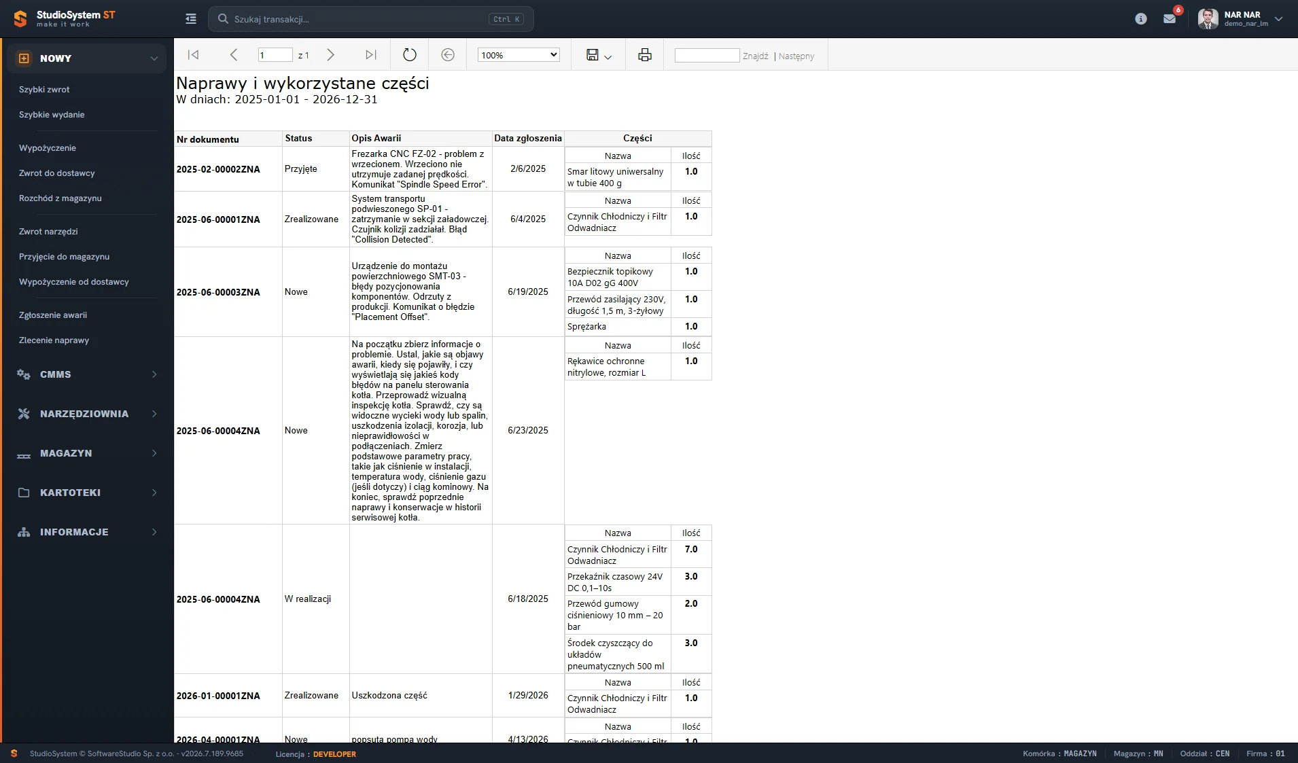
Task: Click document number 2025-02-00002ZNA
Action: point(218,169)
